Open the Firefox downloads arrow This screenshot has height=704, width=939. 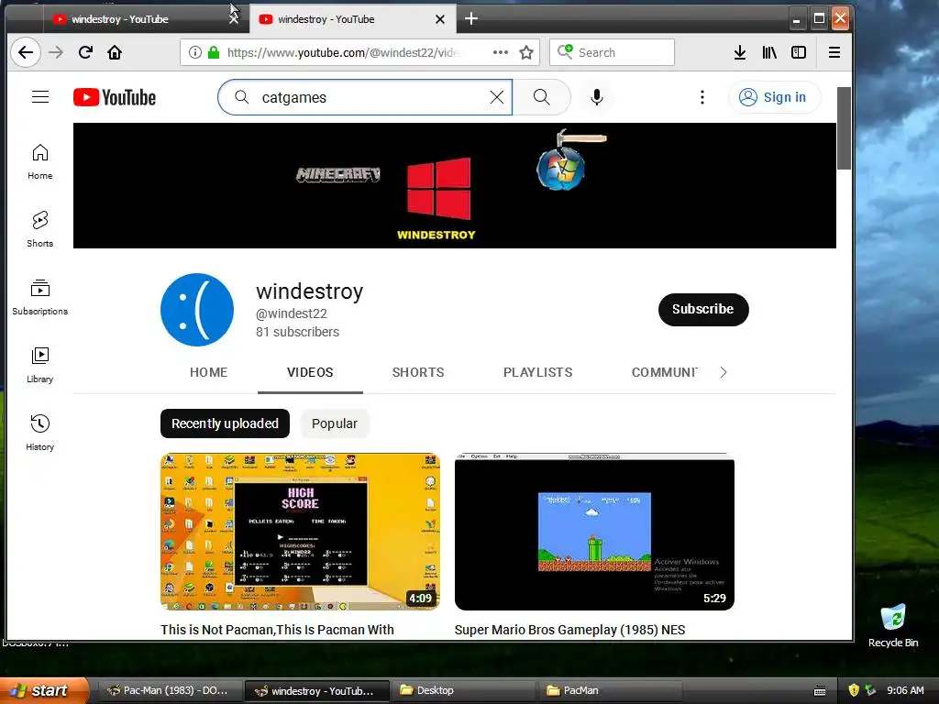pos(740,52)
